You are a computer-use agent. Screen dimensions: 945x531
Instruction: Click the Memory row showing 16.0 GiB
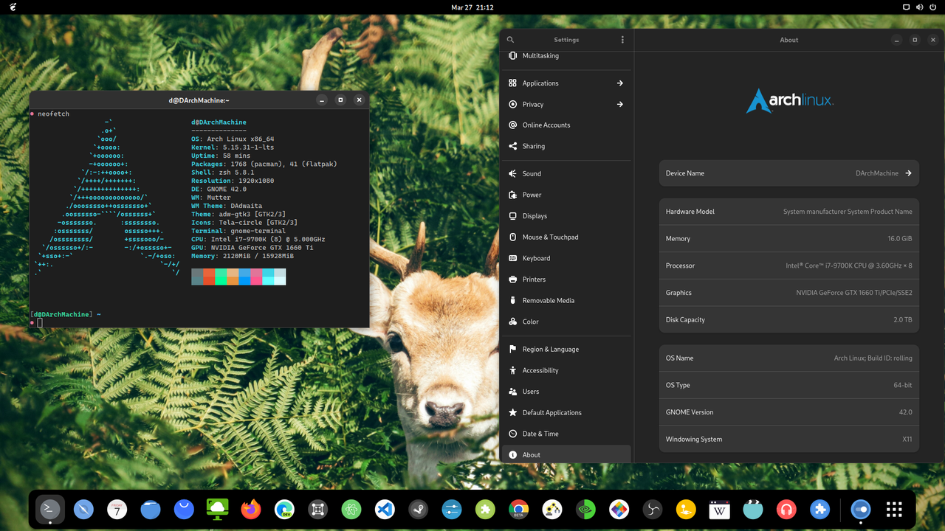click(x=789, y=239)
